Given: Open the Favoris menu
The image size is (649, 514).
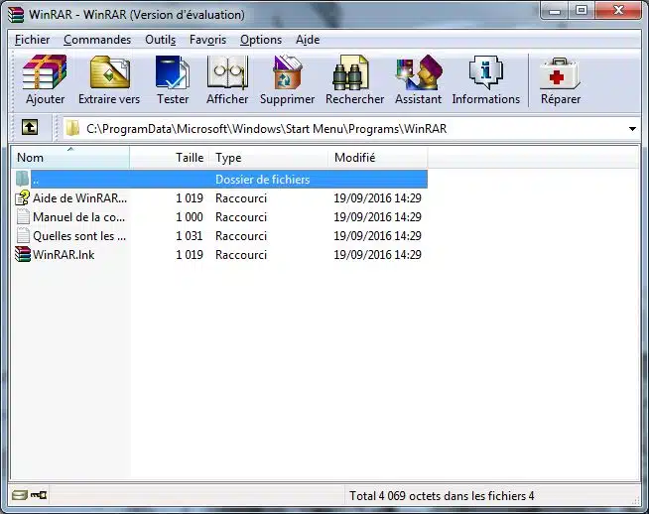Looking at the screenshot, I should pyautogui.click(x=207, y=40).
